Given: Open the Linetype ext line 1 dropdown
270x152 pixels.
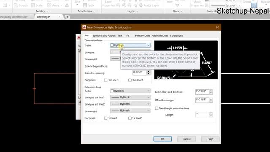Looking at the screenshot, I should [130, 98].
